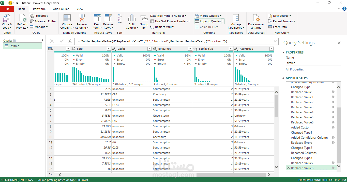Click Use First Row as Headers
The width and height of the screenshot is (347, 182).
point(171,21)
